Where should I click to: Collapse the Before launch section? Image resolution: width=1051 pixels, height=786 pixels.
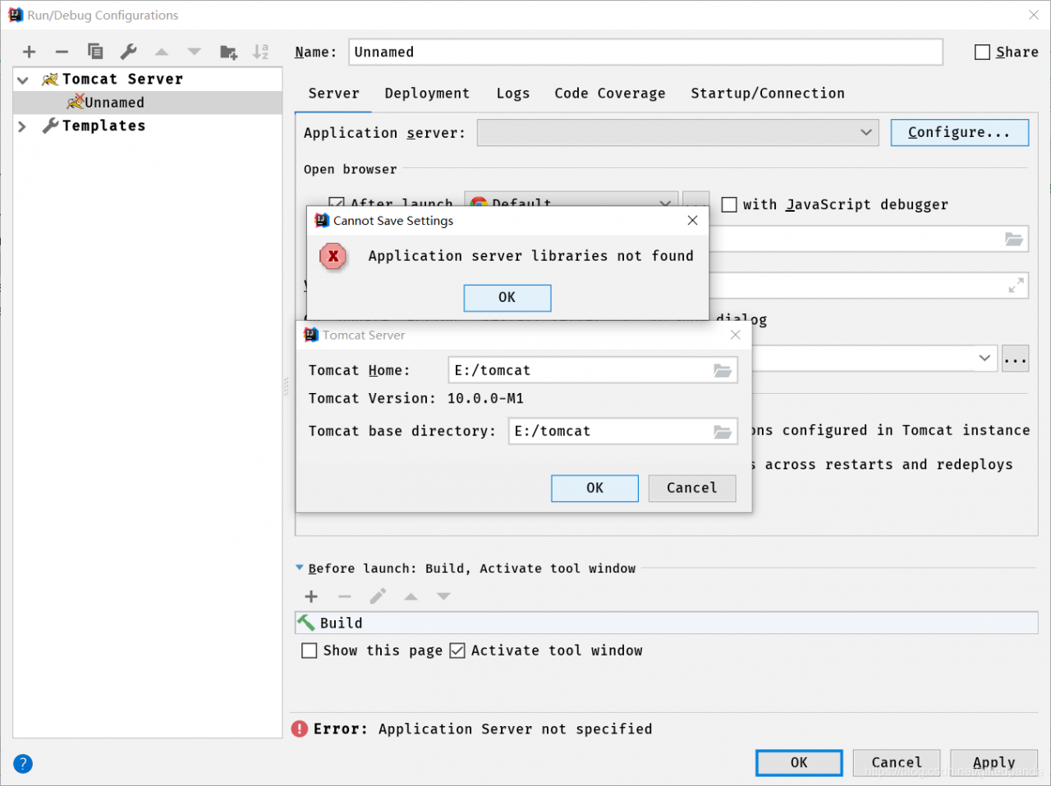[x=300, y=568]
